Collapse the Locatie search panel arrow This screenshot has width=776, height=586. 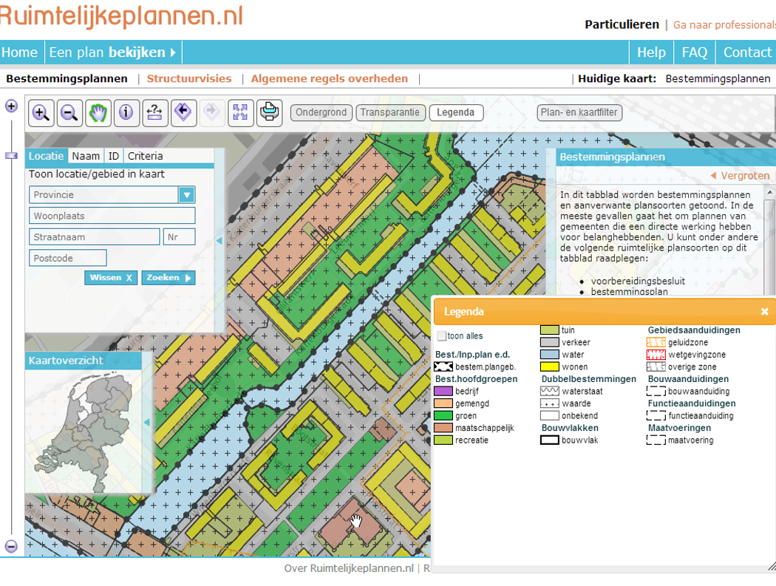point(219,241)
